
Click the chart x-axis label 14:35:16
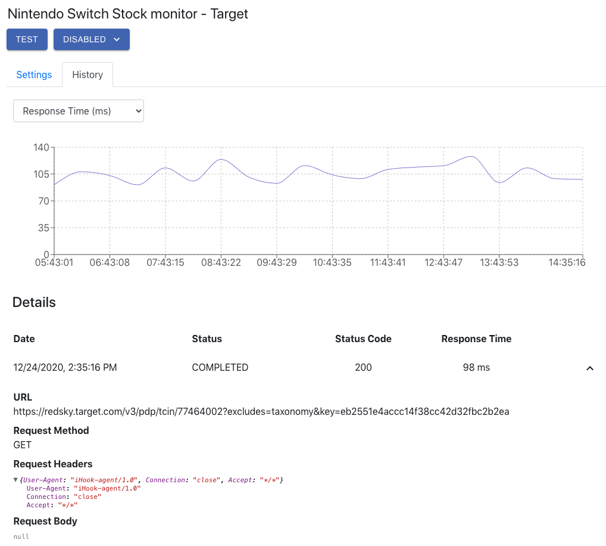click(567, 263)
